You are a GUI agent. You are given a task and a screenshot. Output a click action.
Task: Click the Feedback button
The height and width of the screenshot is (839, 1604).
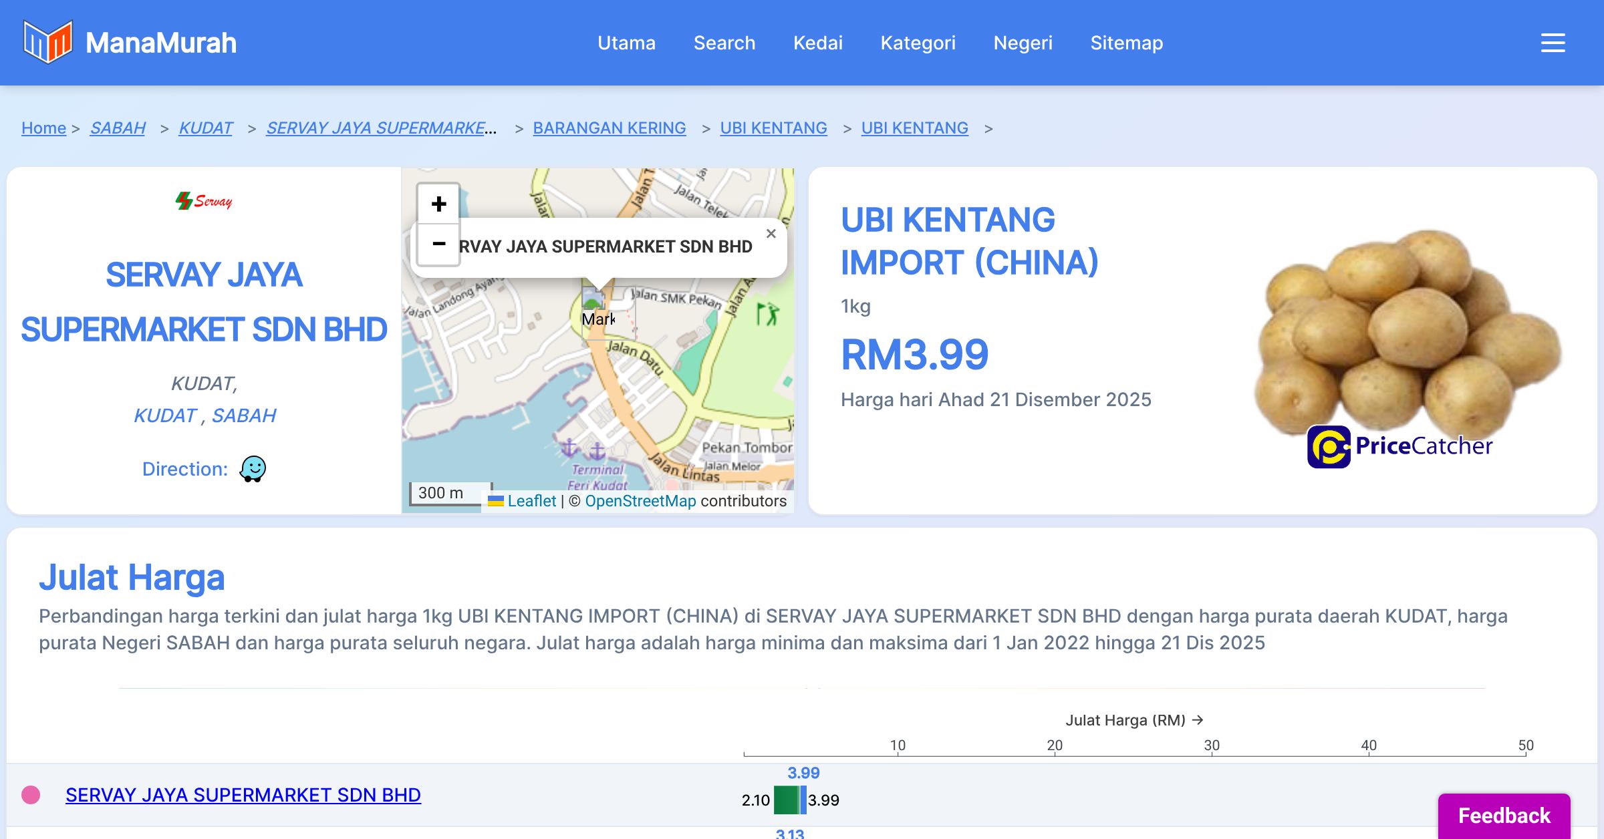[x=1504, y=816]
